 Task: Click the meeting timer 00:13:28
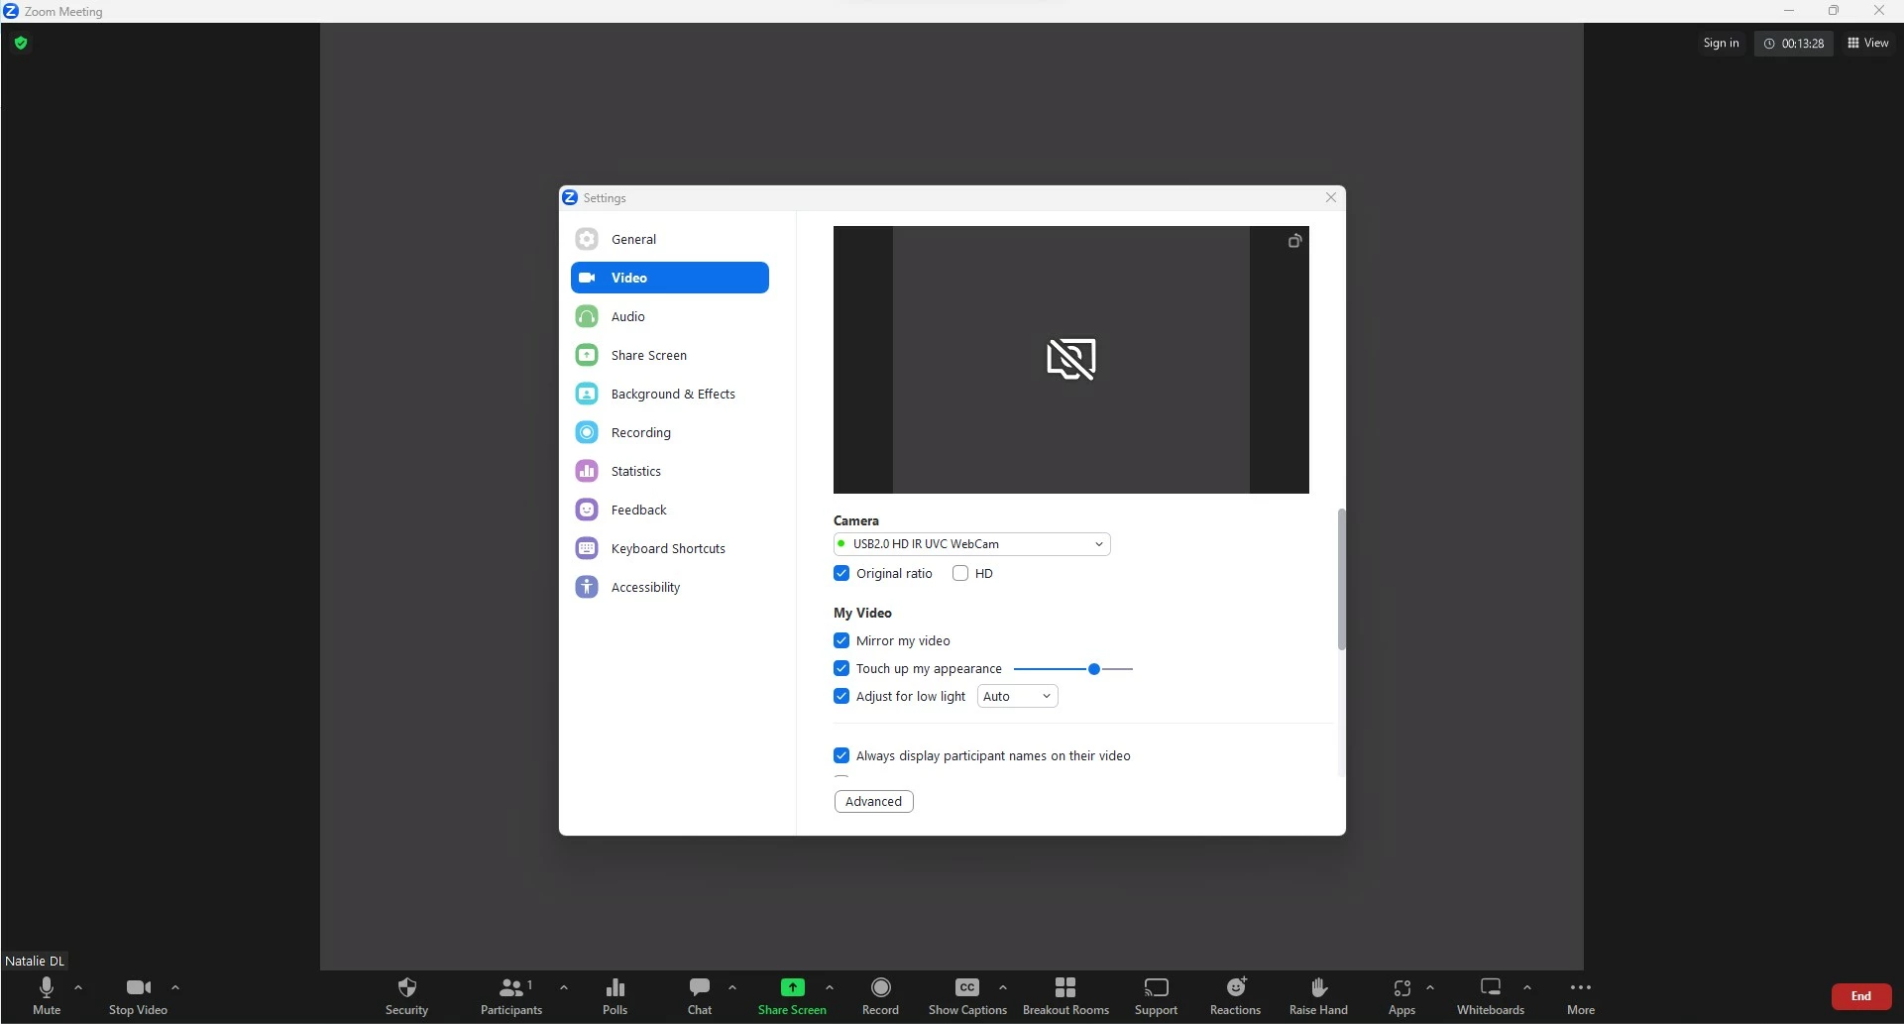[1794, 43]
